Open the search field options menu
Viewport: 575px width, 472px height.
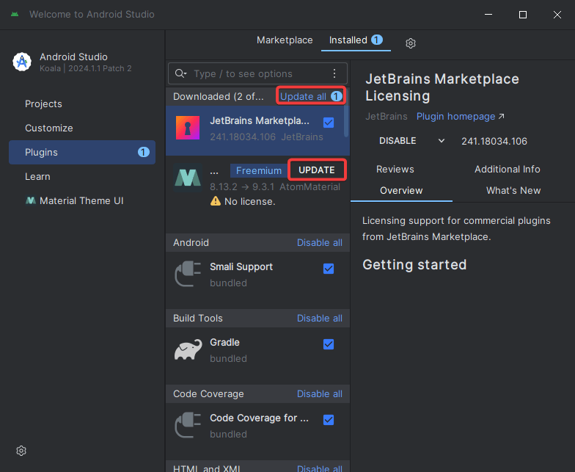click(x=334, y=73)
